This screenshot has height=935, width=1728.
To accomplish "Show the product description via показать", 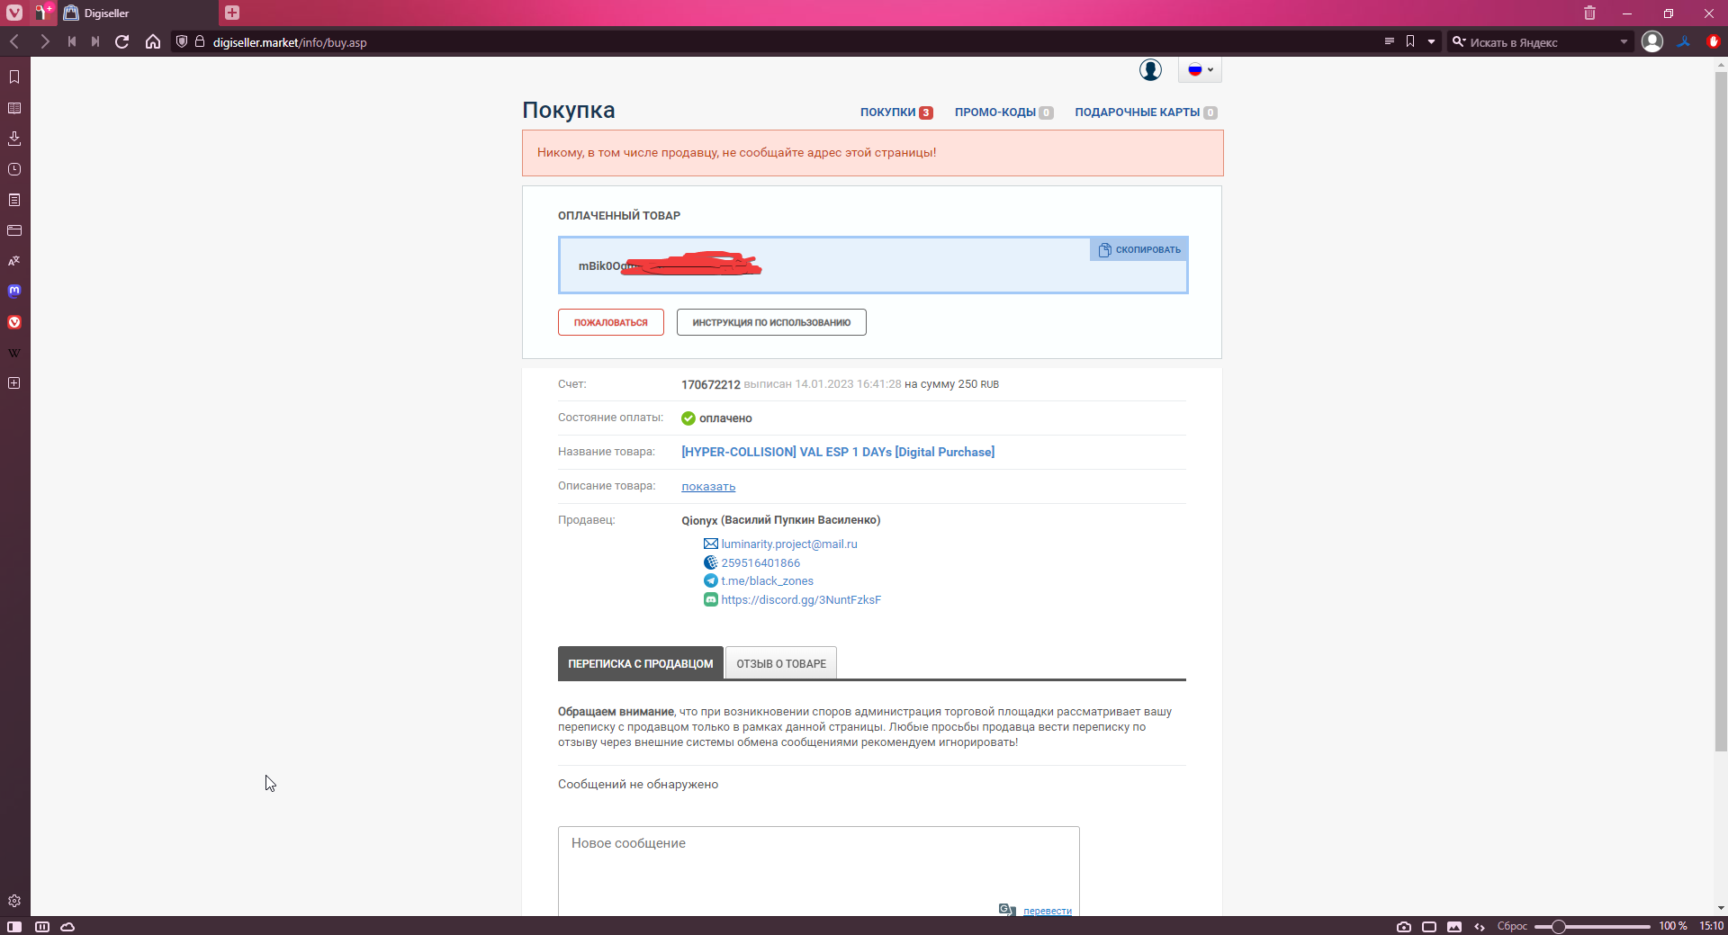I will (x=708, y=487).
